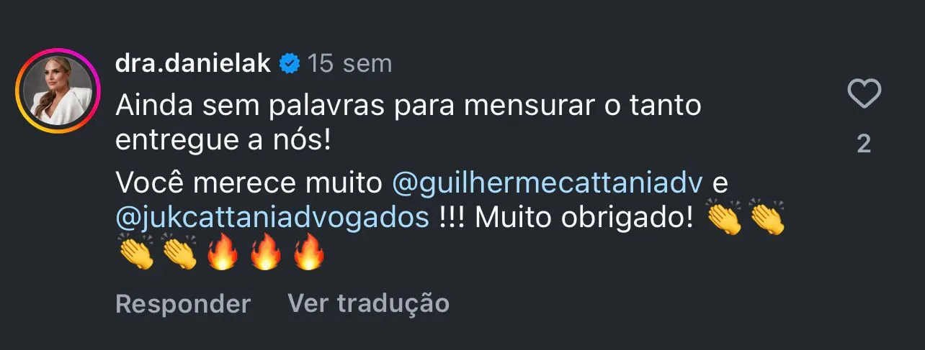View likes by clicking the count 2
Viewport: 925px width, 350px height.
tap(864, 144)
